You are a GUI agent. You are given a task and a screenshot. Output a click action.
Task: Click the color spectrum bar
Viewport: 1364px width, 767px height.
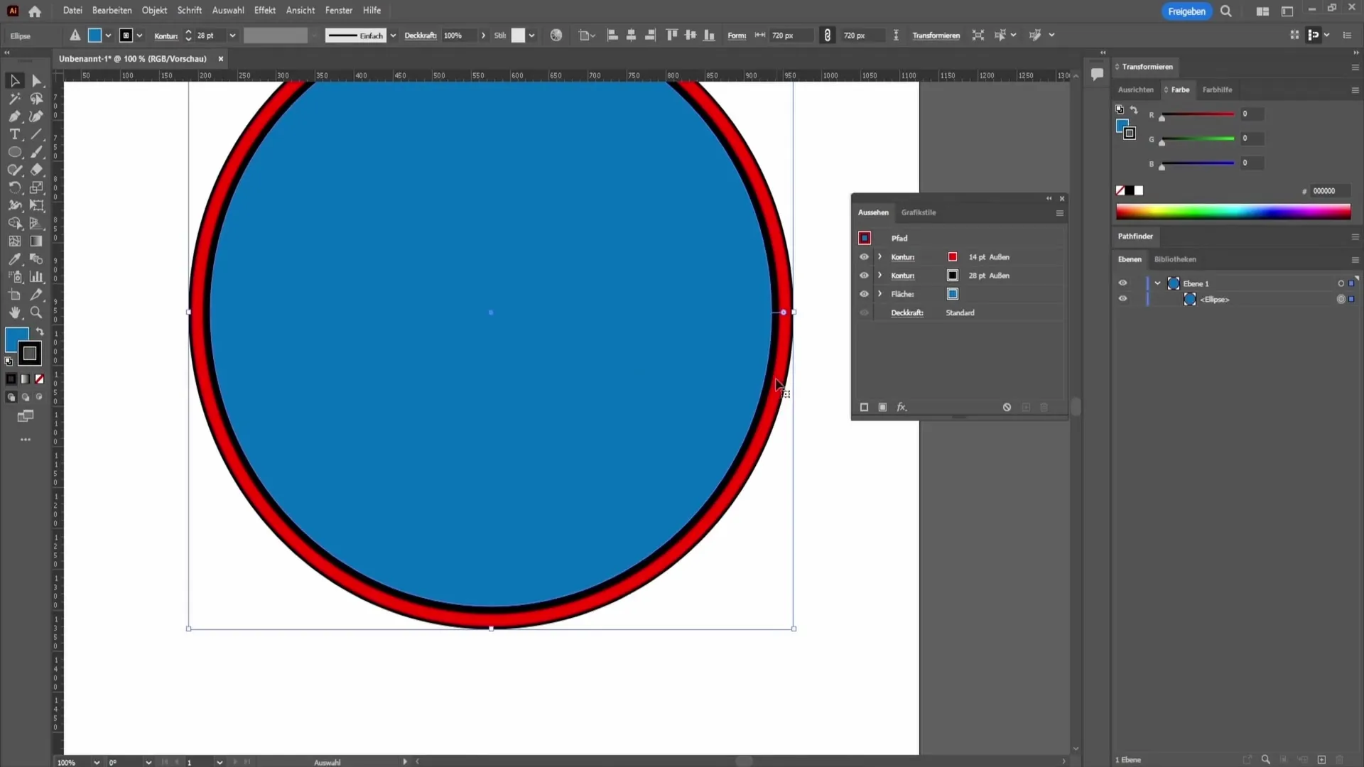pyautogui.click(x=1233, y=212)
